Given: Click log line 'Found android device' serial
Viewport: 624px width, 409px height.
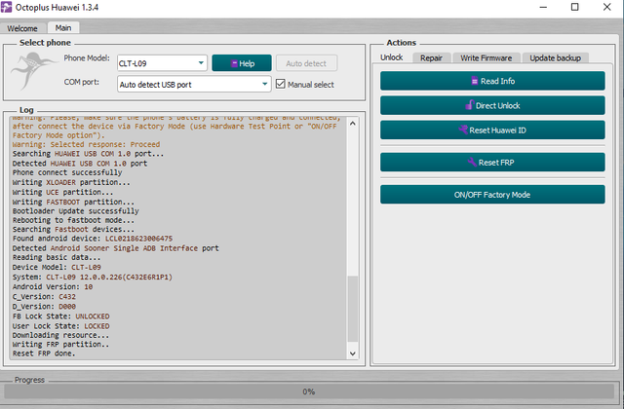Looking at the screenshot, I should pyautogui.click(x=138, y=239).
